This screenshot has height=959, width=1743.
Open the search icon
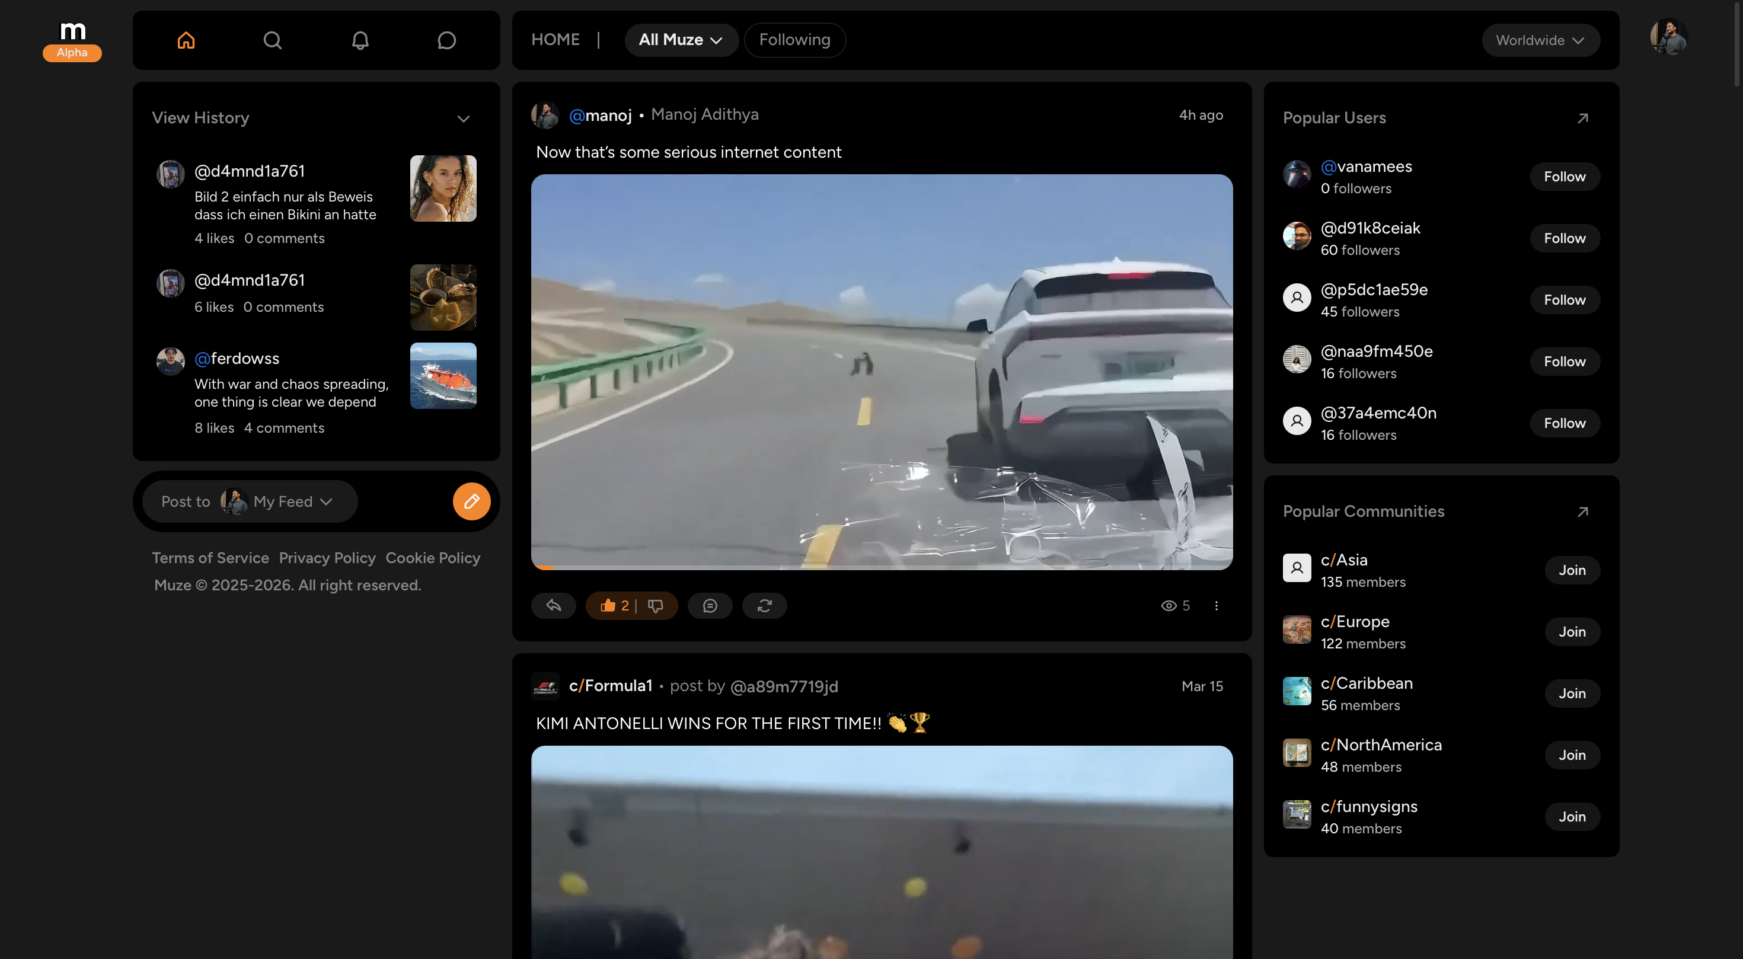click(x=273, y=40)
